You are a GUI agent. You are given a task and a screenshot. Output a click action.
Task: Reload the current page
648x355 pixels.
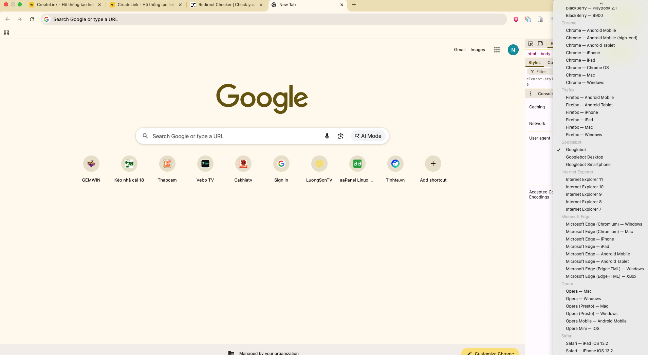click(x=32, y=19)
